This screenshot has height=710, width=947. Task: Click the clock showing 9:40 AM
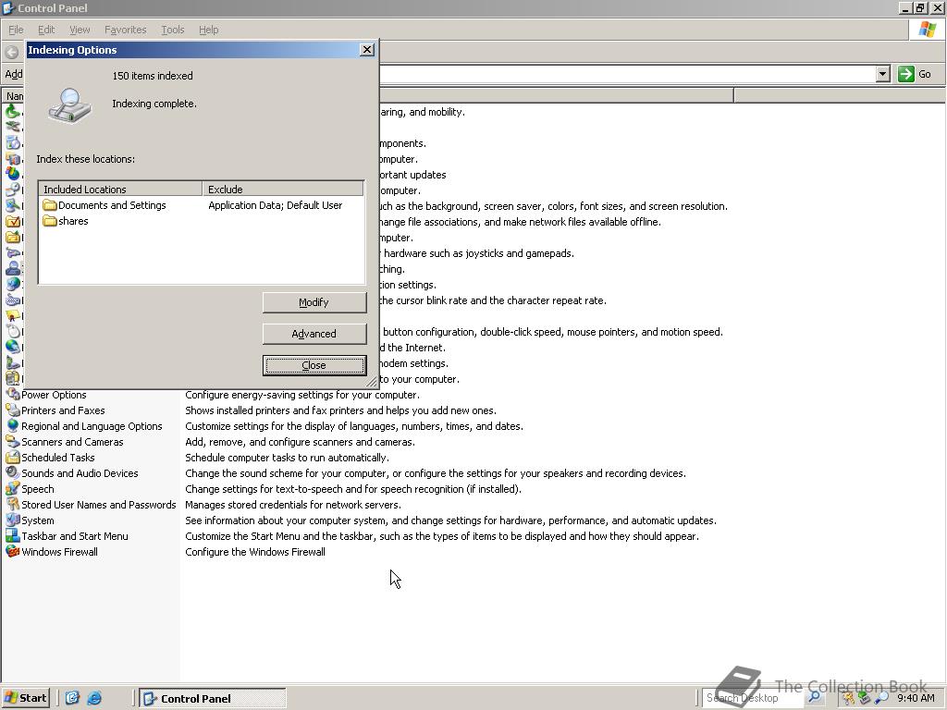916,698
